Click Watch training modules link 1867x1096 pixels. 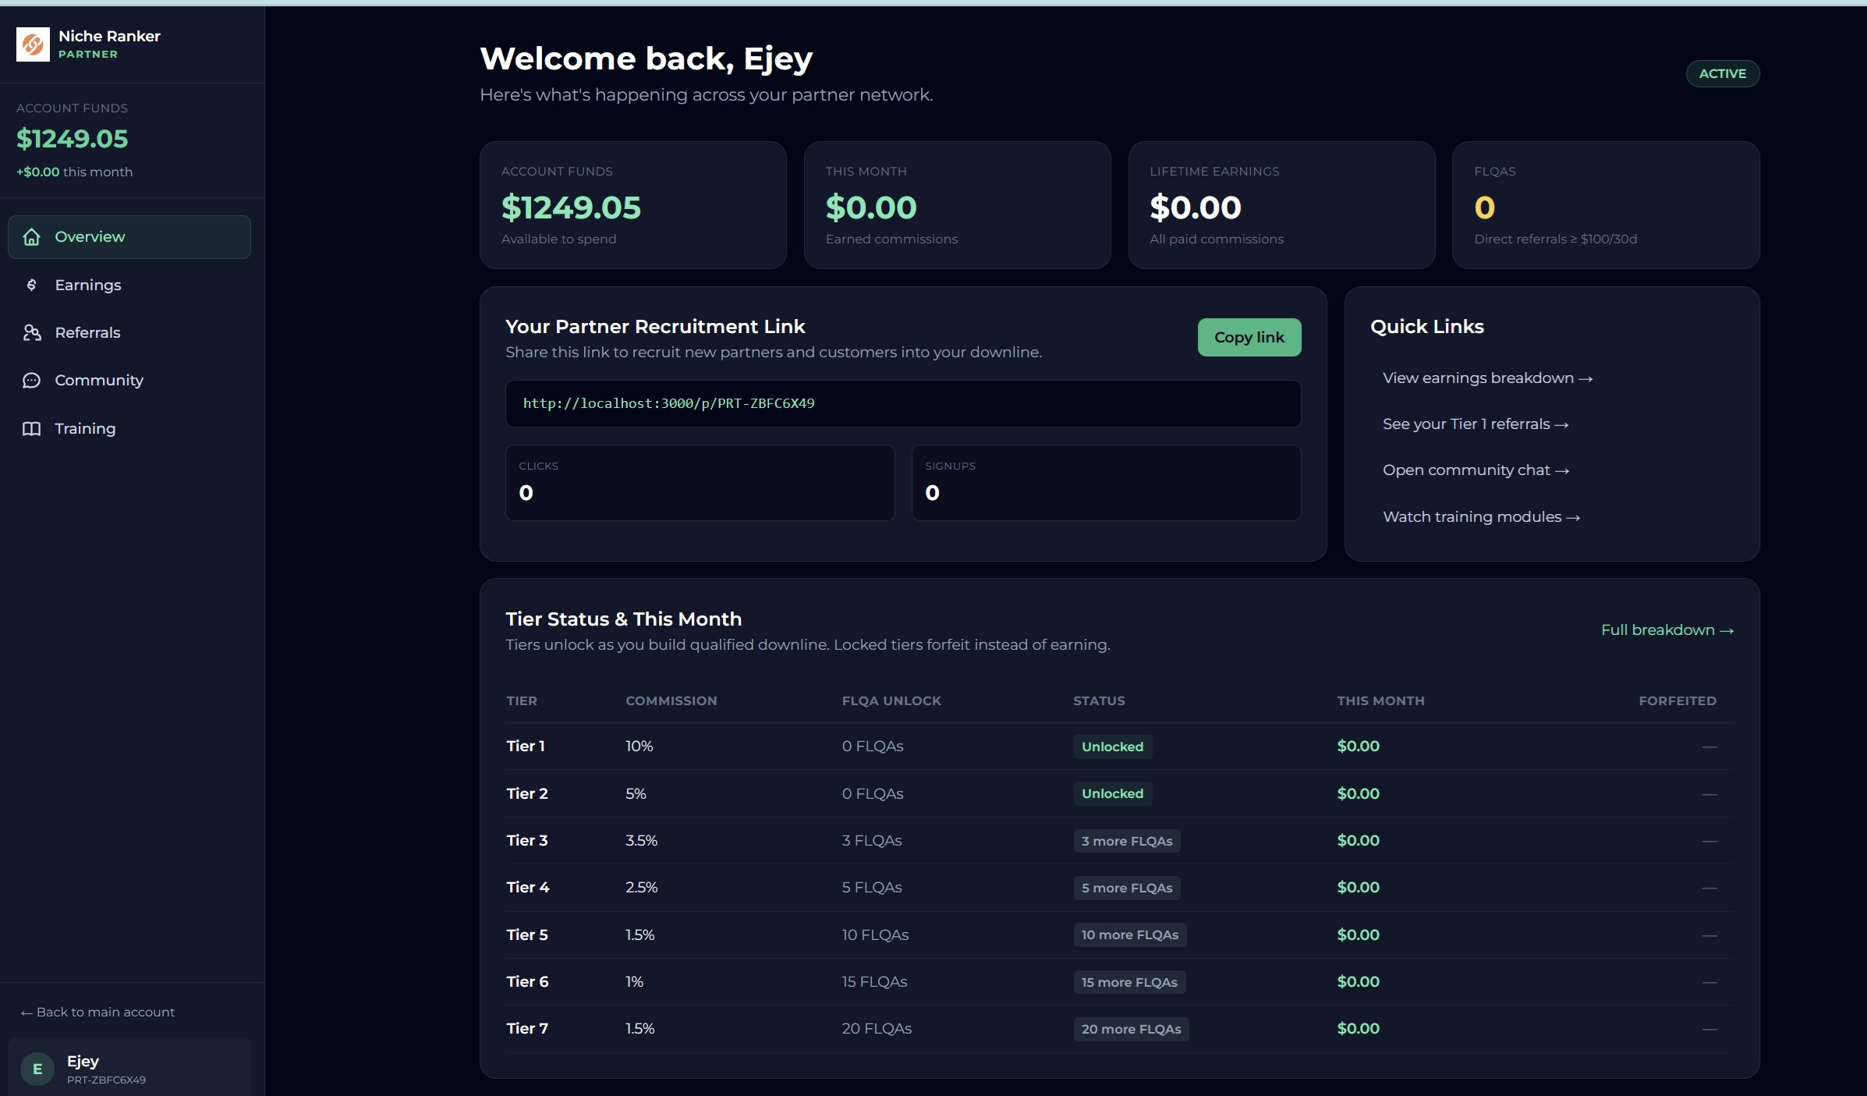coord(1481,516)
